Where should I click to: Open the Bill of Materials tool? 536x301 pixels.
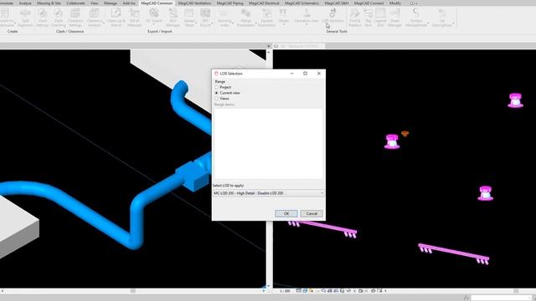point(134,18)
